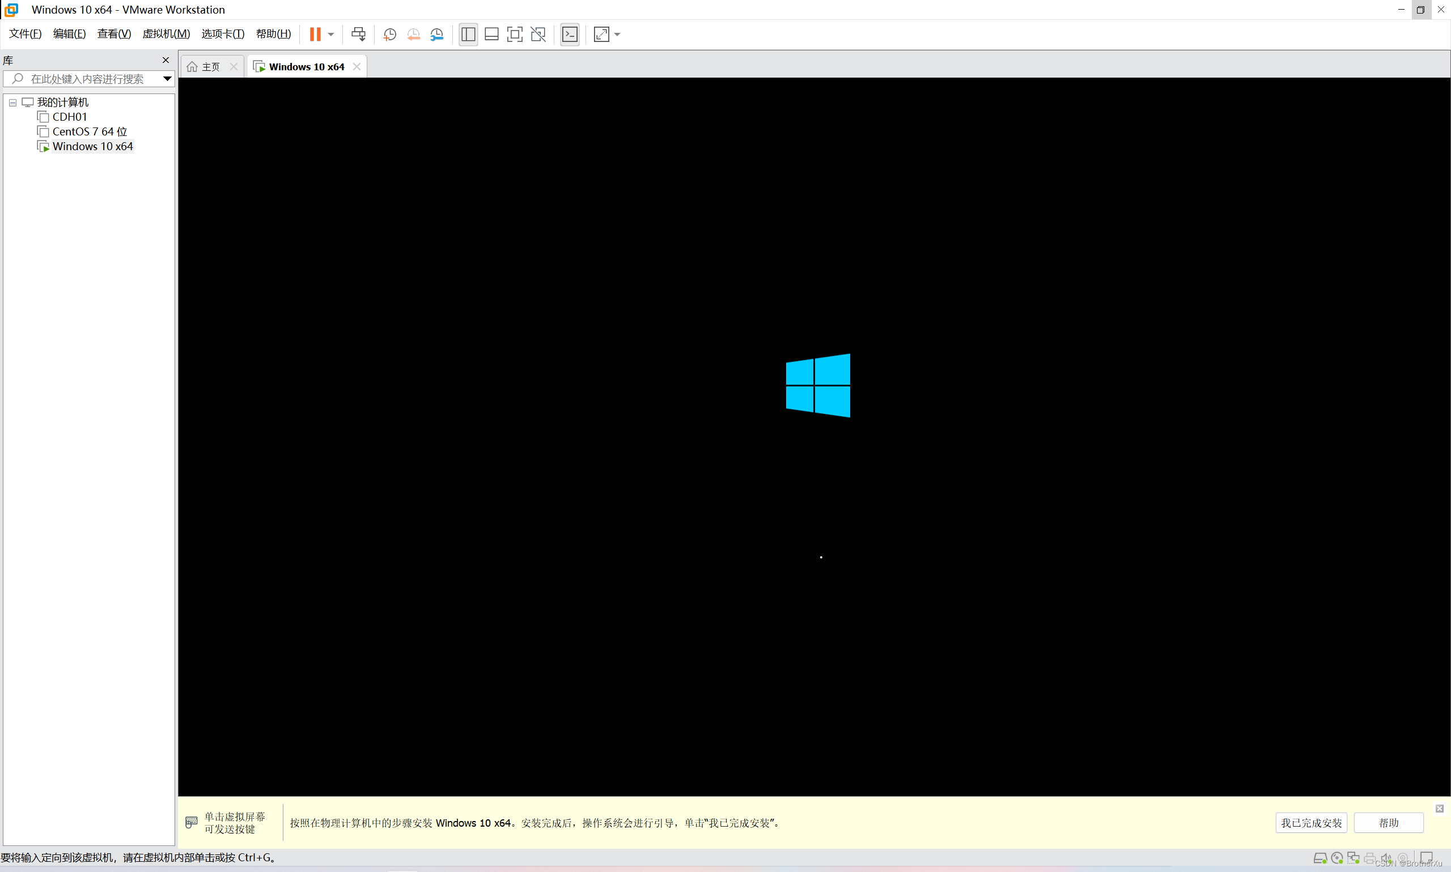Enter full screen mode icon
This screenshot has width=1451, height=872.
pyautogui.click(x=514, y=34)
